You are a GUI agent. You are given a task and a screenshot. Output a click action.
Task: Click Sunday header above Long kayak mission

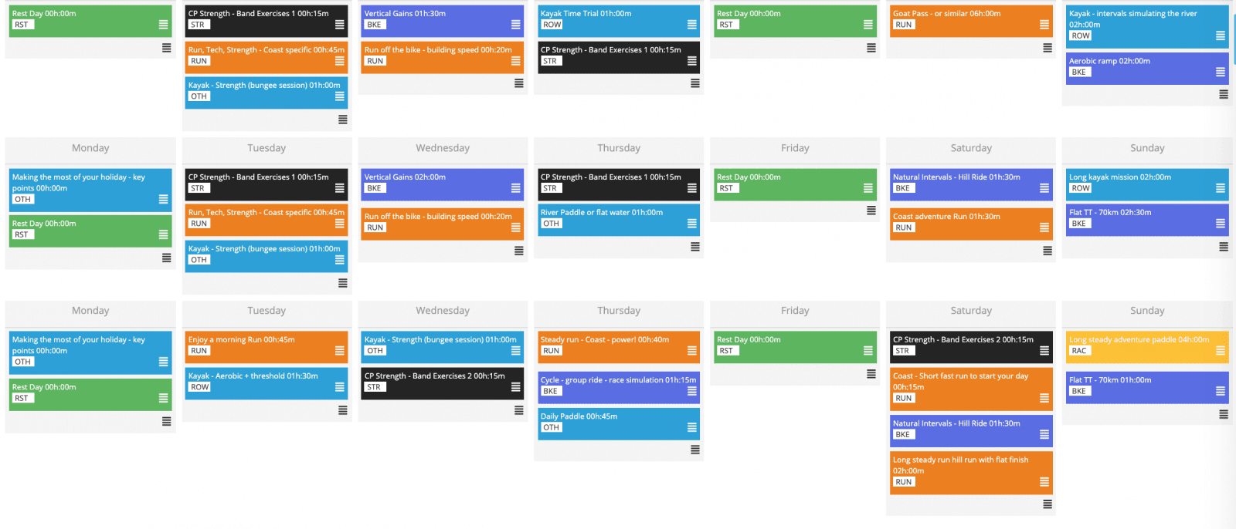[x=1147, y=148]
